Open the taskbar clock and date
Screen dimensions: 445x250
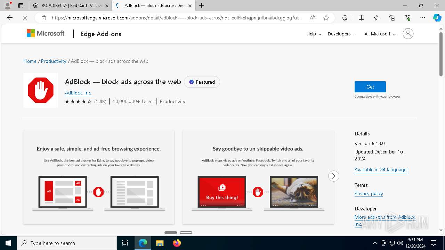[415, 243]
